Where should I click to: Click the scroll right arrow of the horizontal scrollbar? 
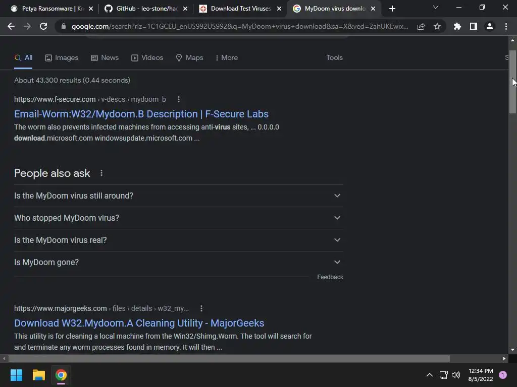click(x=504, y=358)
